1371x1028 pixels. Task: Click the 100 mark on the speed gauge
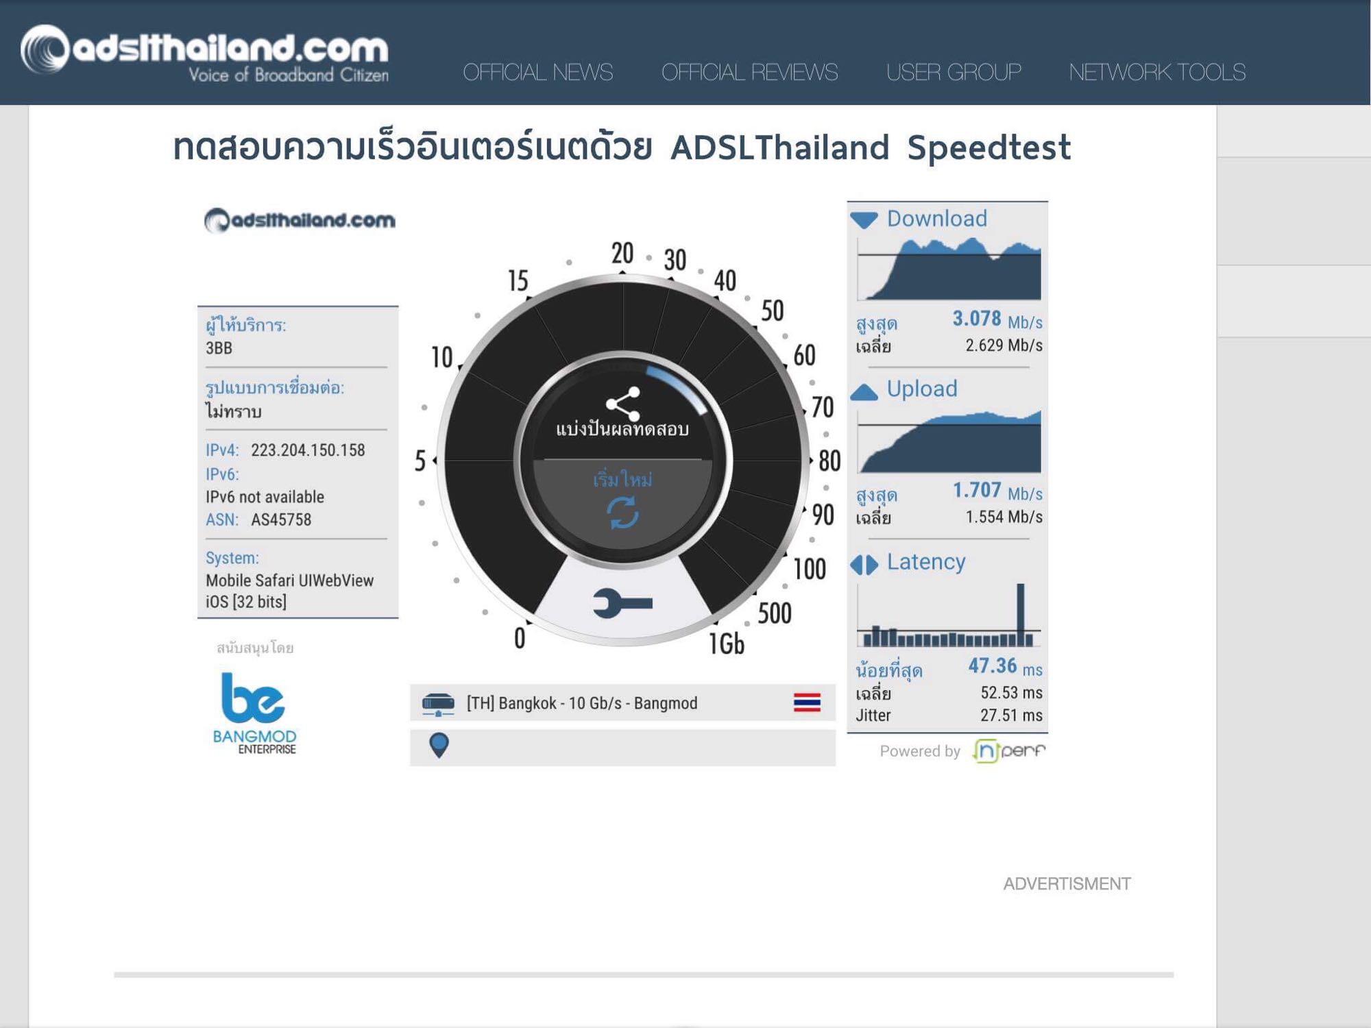(x=810, y=569)
